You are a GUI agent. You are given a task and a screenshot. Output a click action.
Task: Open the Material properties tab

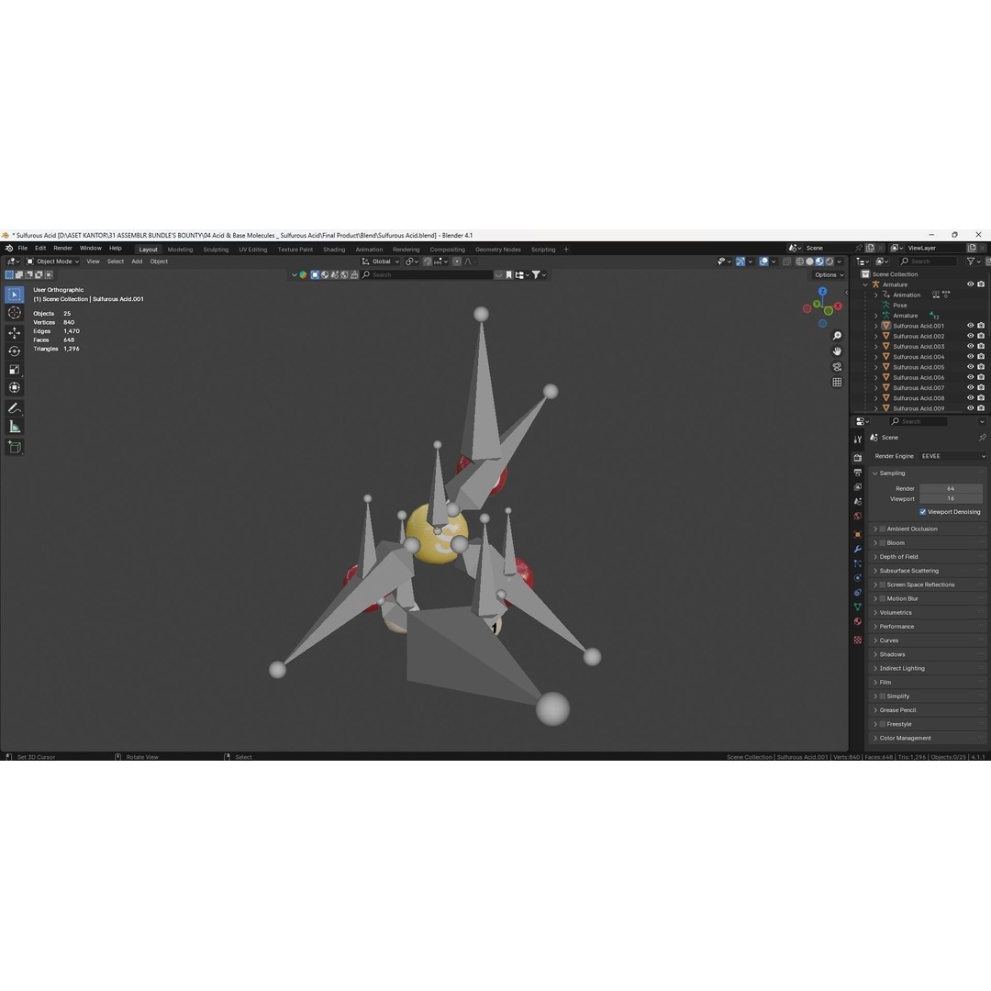click(x=858, y=621)
